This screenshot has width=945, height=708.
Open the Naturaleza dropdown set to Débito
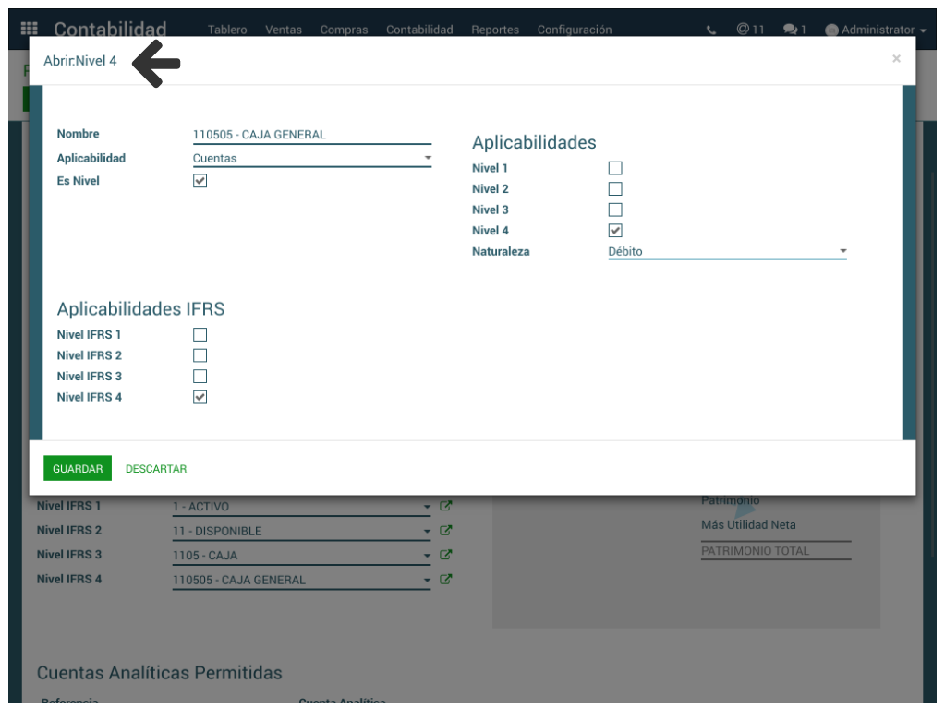click(726, 251)
